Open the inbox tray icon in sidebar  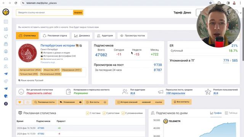tap(6, 59)
